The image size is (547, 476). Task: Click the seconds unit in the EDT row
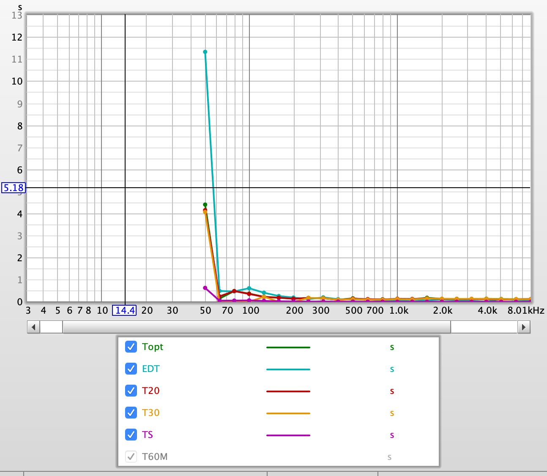click(x=392, y=369)
